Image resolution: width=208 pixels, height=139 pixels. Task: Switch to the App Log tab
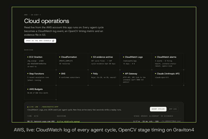tap(173, 109)
